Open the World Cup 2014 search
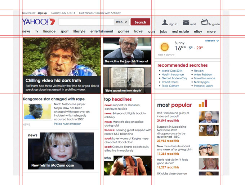245x185 pixels. [x=172, y=71]
